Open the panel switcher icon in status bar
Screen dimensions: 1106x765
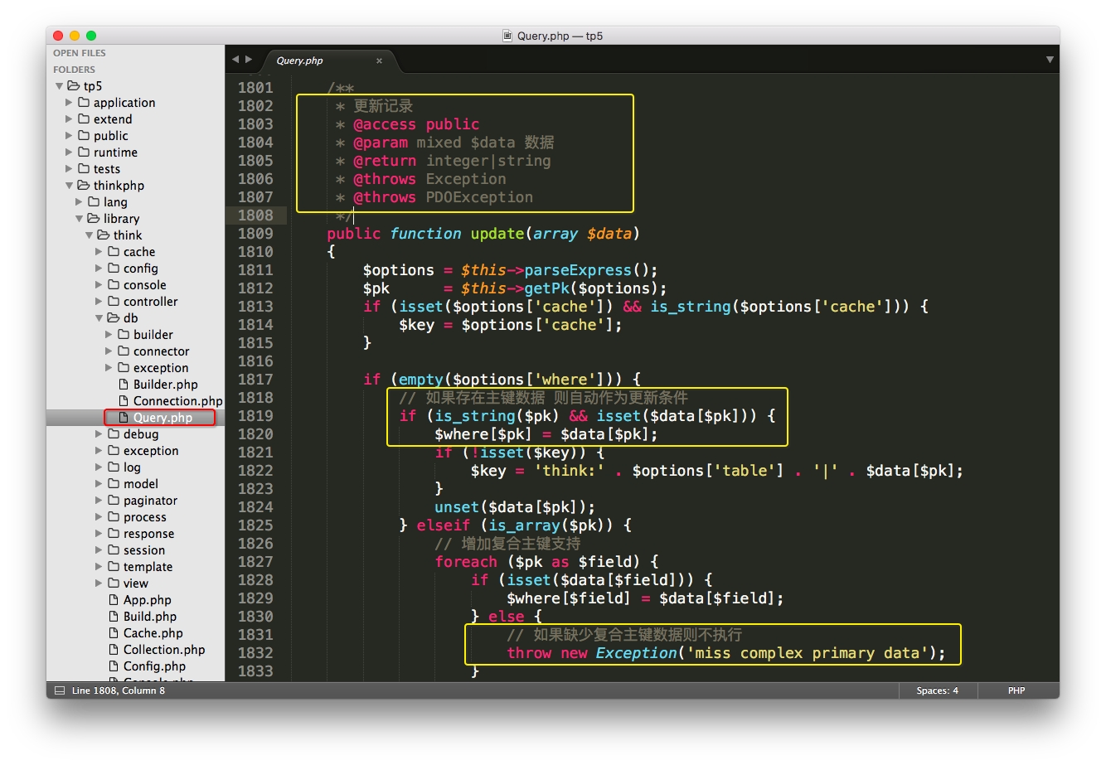pyautogui.click(x=59, y=690)
